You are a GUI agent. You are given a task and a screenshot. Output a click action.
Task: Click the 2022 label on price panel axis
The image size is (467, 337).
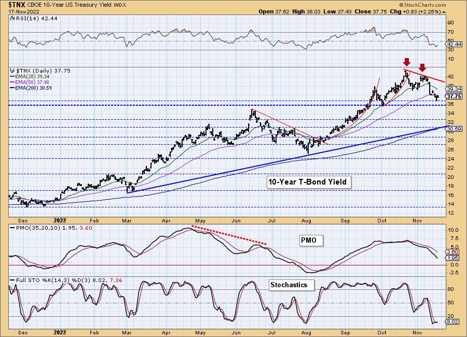[x=60, y=220]
